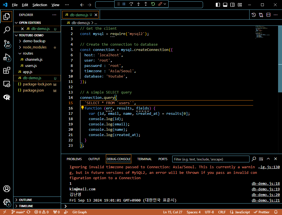Close the db-demo.js editor tab
Screen dimensions: 282x215
[96, 15]
